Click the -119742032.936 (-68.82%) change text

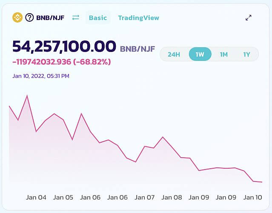(62, 62)
